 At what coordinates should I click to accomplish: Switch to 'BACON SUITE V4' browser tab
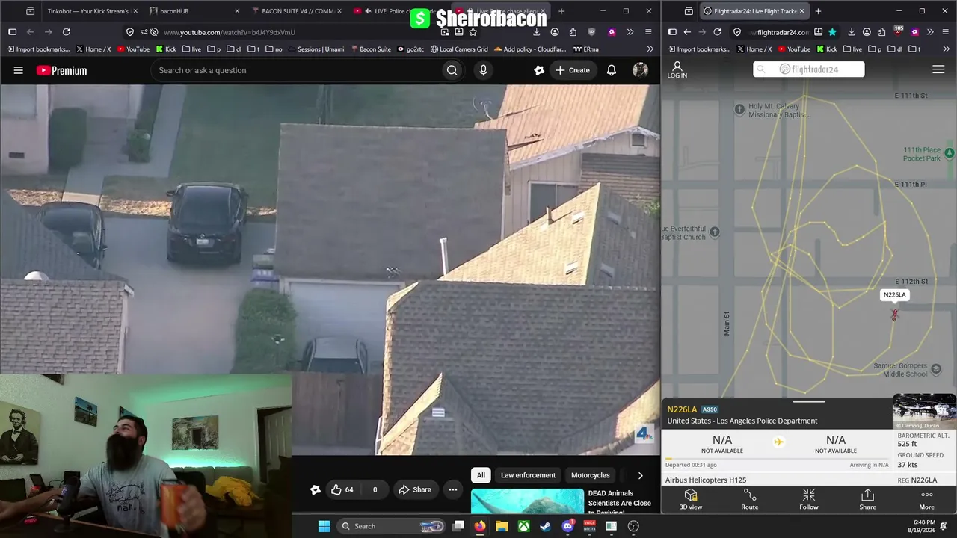click(297, 11)
